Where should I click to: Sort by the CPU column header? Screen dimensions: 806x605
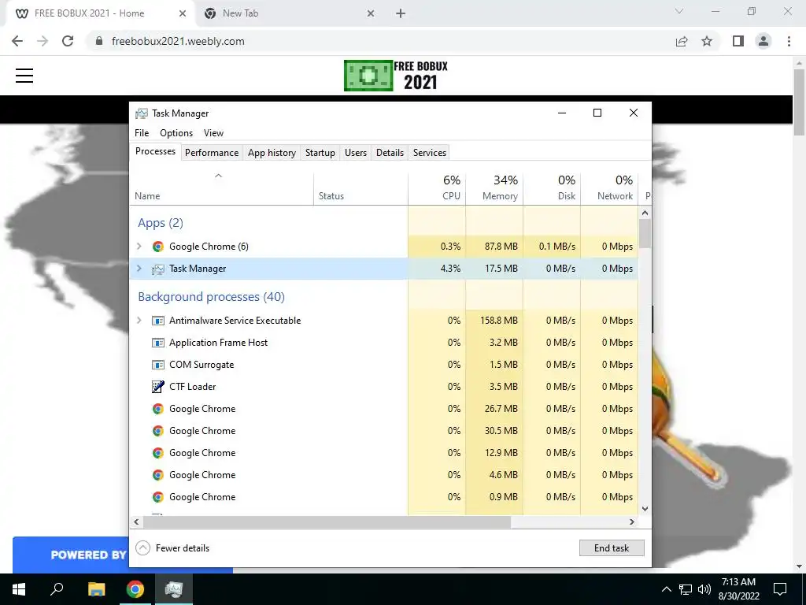coord(437,189)
